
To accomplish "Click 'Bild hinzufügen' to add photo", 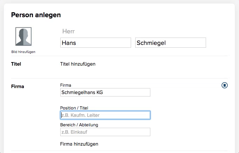I will coord(23,52).
